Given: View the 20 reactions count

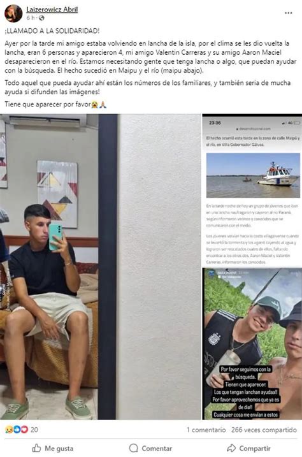Looking at the screenshot, I should coord(34,430).
